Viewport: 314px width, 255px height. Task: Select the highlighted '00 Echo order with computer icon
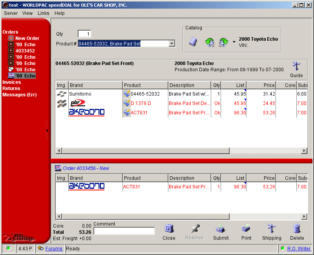(26, 76)
